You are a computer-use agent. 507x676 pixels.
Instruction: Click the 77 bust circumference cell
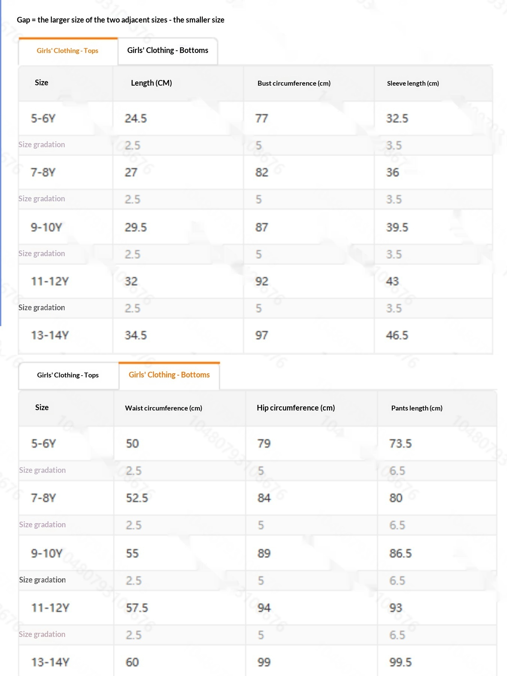coord(262,119)
